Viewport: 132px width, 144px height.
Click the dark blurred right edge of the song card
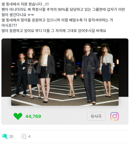[x=123, y=68]
